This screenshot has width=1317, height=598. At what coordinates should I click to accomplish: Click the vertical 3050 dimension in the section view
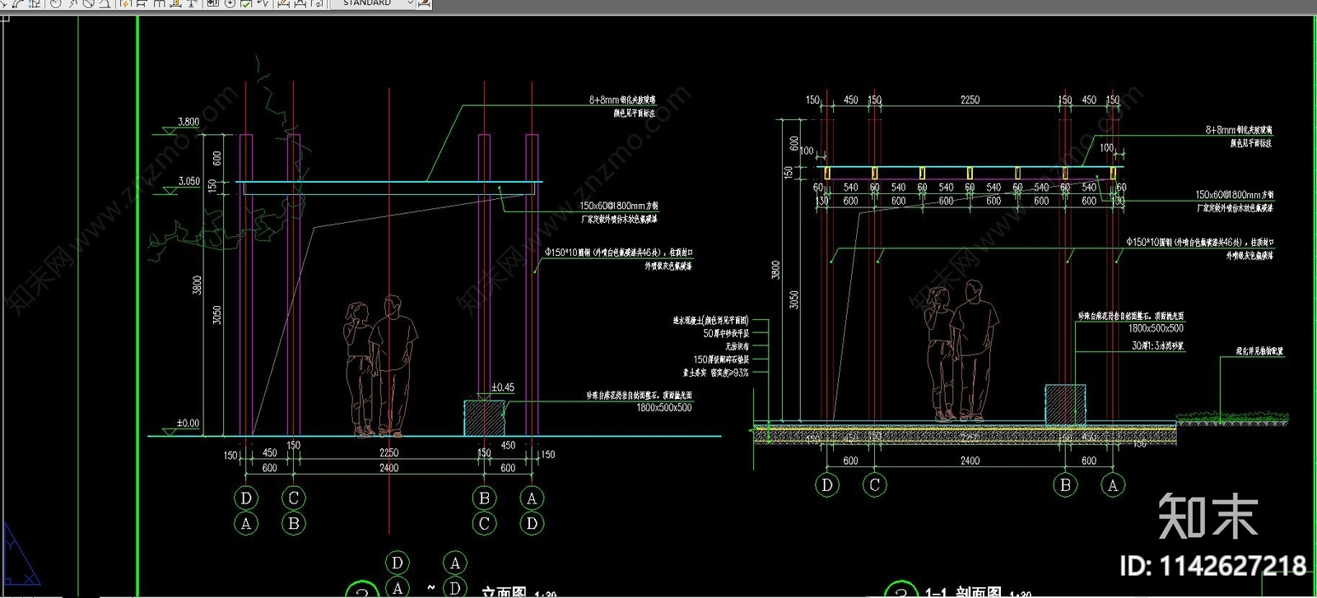pyautogui.click(x=793, y=299)
